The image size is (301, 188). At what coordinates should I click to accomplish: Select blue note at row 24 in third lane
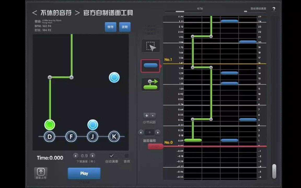tap(229, 21)
